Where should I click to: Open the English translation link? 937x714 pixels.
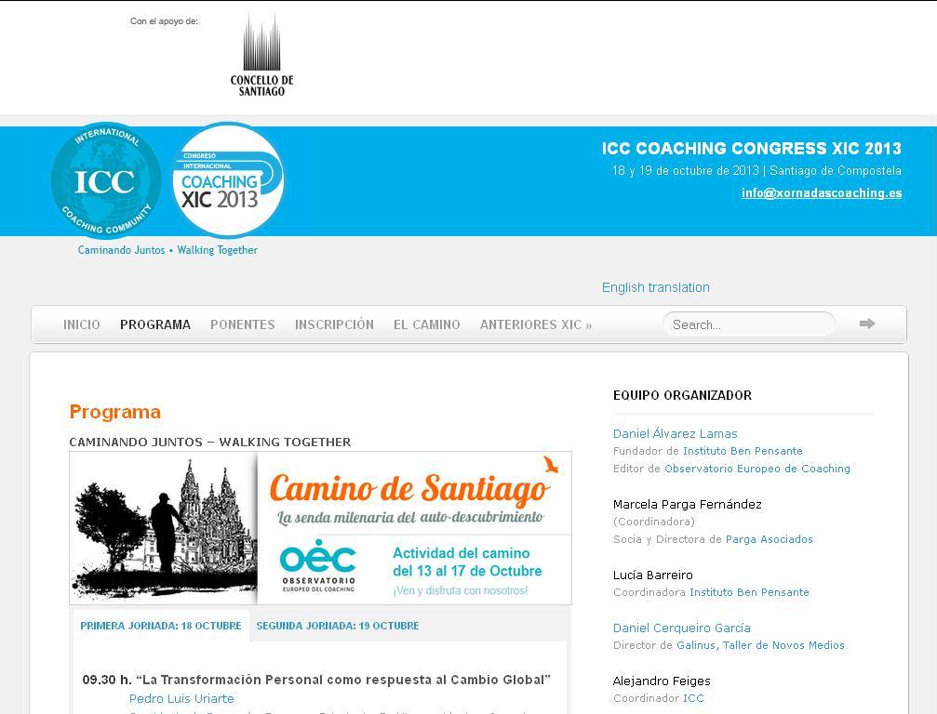click(x=655, y=287)
